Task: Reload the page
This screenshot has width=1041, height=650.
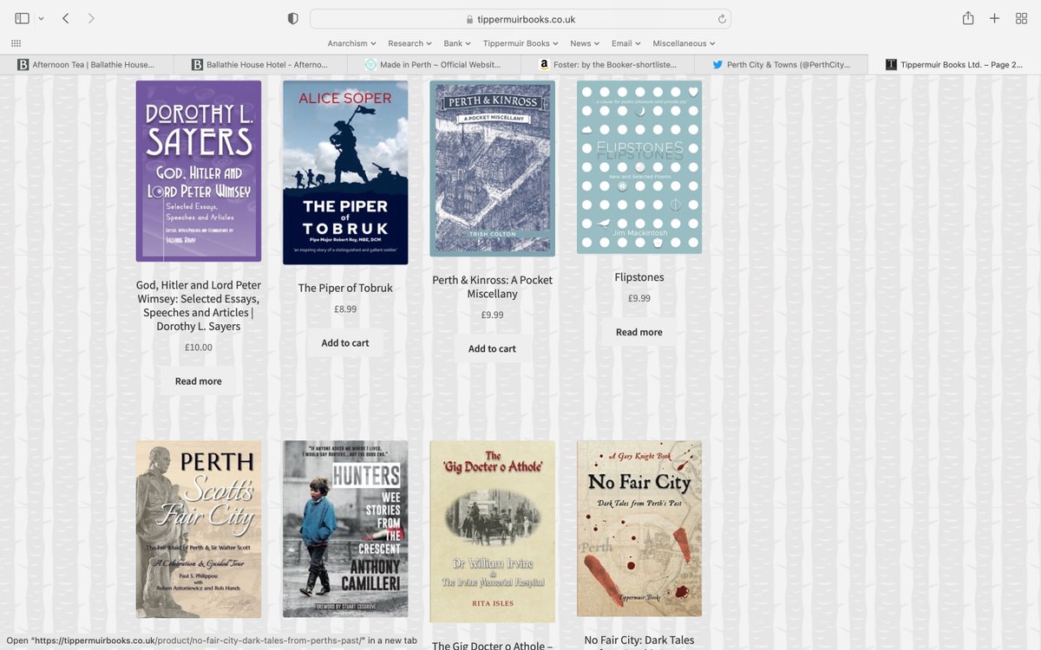Action: pyautogui.click(x=722, y=19)
